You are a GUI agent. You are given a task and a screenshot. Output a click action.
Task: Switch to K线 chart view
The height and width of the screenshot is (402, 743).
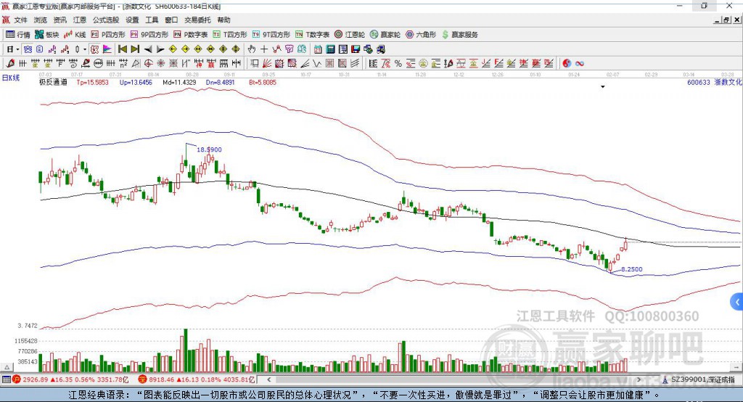click(75, 35)
